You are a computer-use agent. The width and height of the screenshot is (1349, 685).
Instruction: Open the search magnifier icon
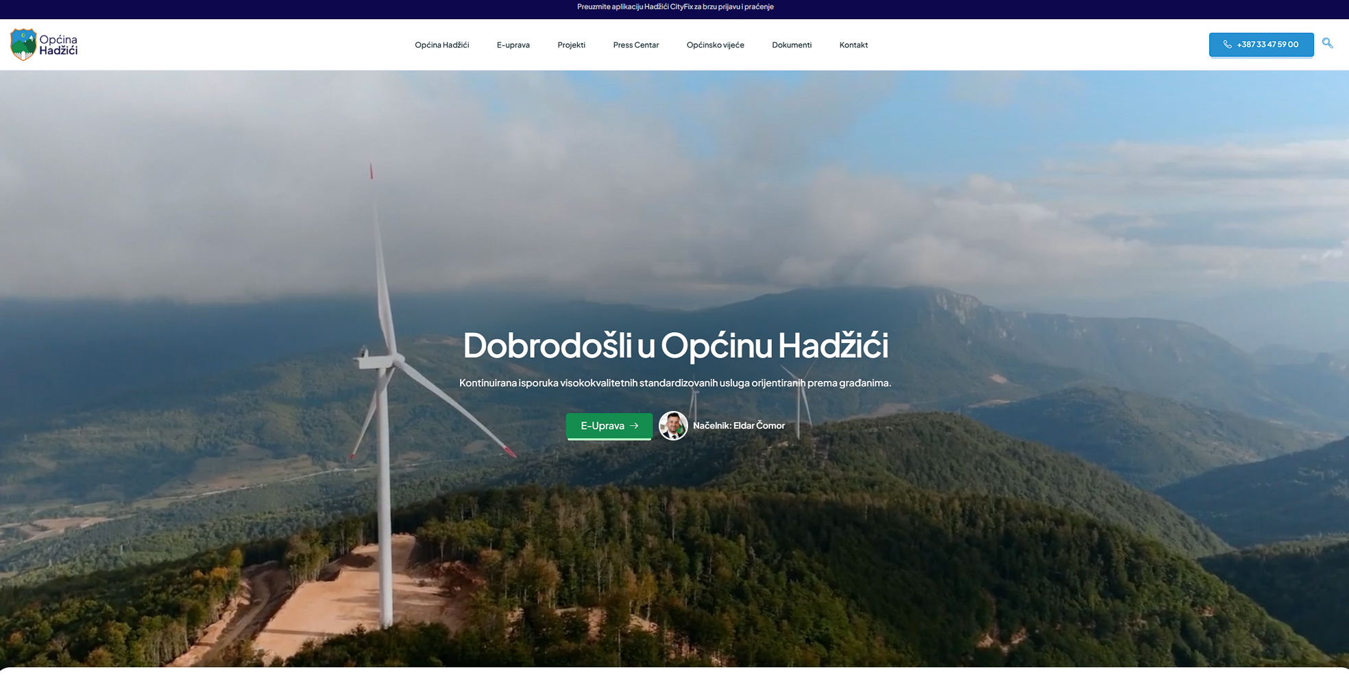pos(1327,43)
